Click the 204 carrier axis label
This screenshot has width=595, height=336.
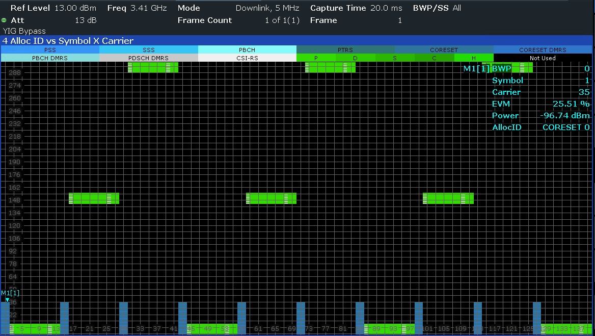coord(15,149)
